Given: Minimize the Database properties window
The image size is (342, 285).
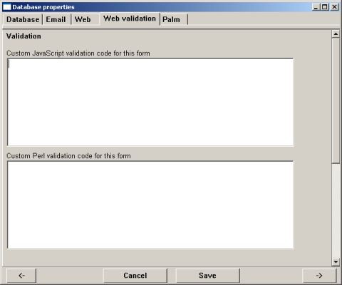Looking at the screenshot, I should [x=316, y=7].
